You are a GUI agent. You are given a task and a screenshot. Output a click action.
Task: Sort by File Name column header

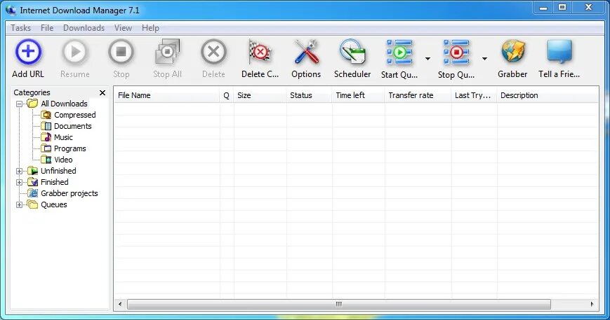pos(167,95)
